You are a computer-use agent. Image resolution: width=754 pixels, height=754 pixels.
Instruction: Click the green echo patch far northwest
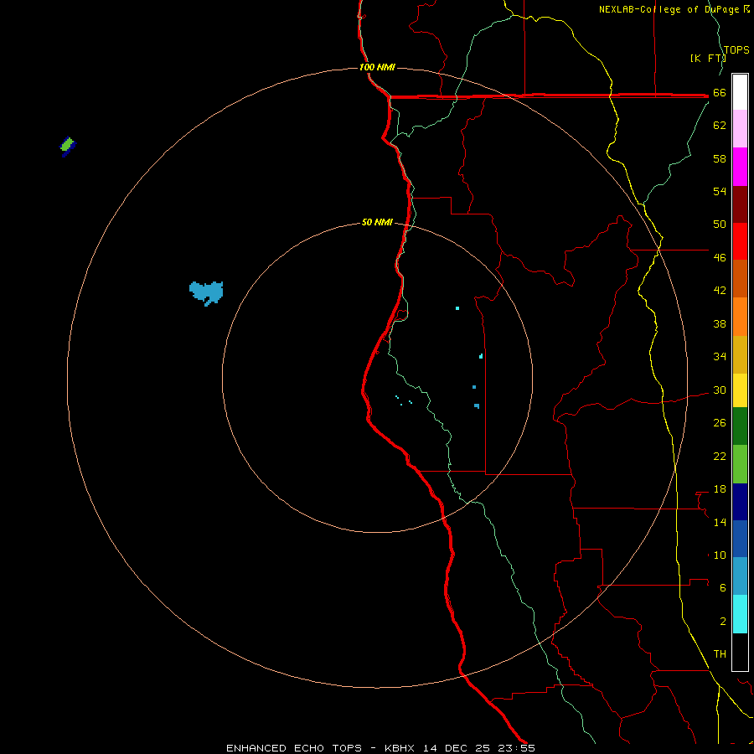click(x=68, y=146)
